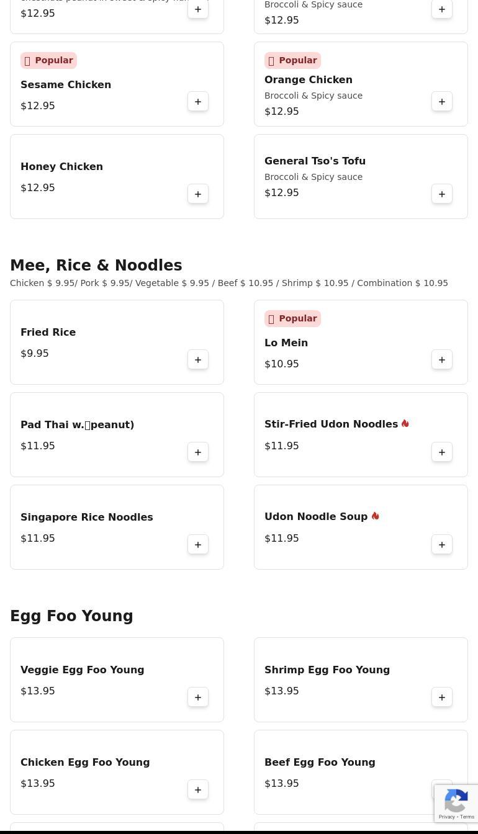Add Veggie Egg Foo Young
Screen dimensions: 478x834
[x=198, y=697]
